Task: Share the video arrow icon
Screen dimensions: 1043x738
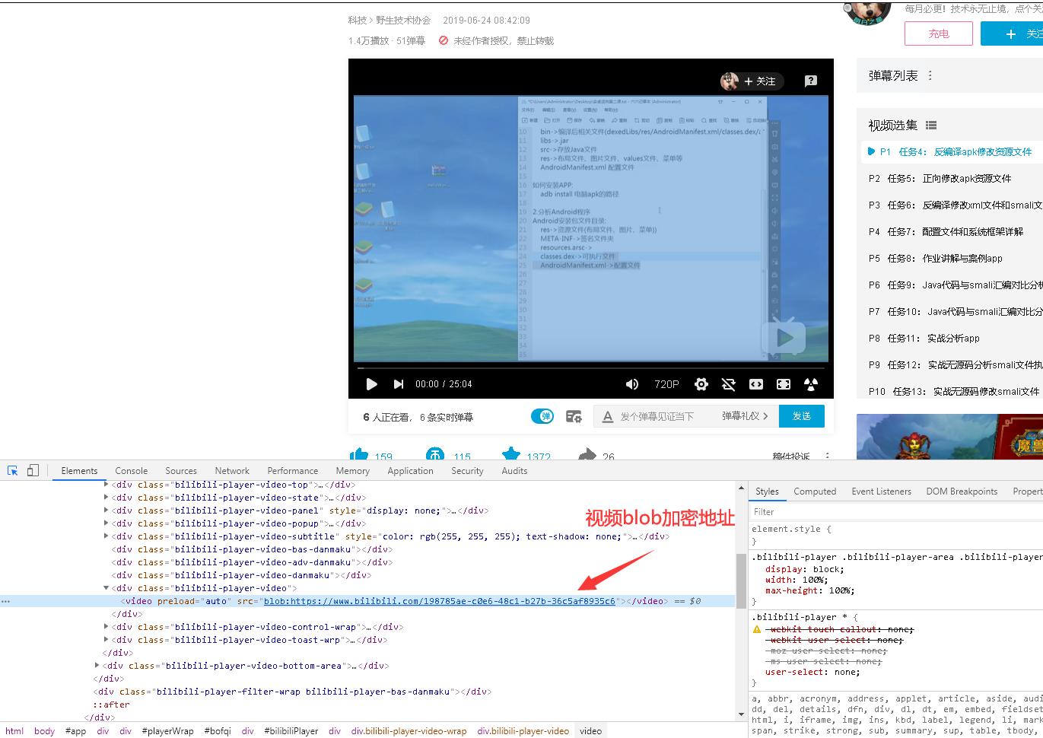Action: (587, 455)
